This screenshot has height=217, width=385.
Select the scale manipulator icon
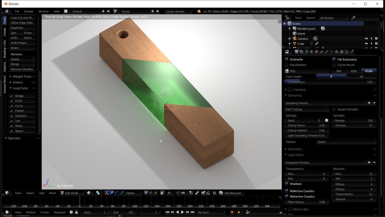(x=122, y=193)
